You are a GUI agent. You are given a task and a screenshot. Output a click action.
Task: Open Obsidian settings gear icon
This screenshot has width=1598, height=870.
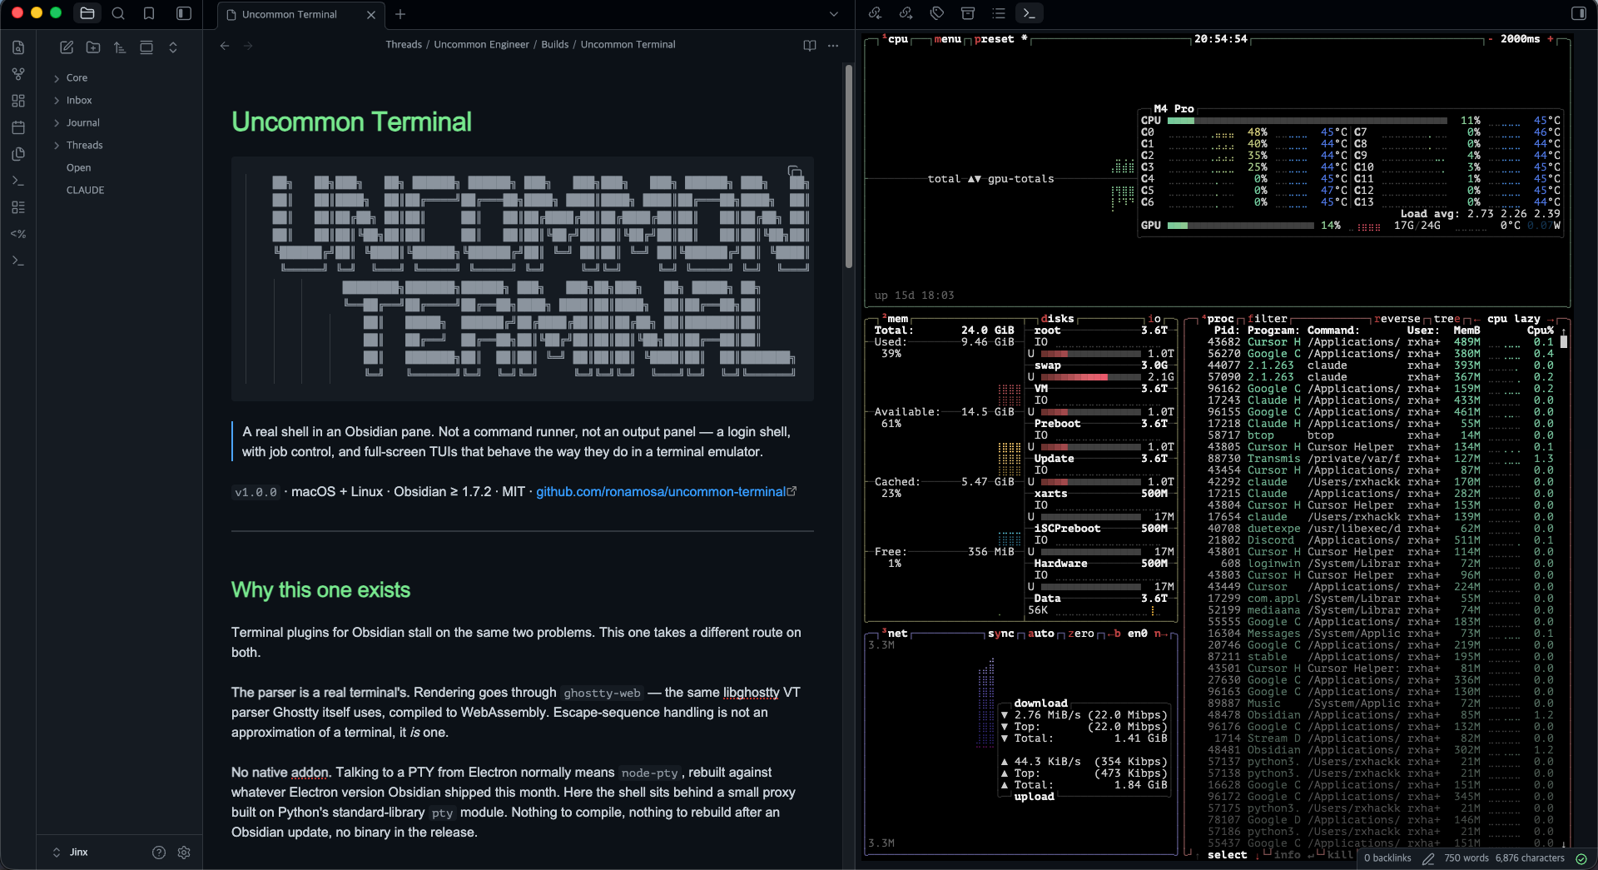[x=184, y=853]
